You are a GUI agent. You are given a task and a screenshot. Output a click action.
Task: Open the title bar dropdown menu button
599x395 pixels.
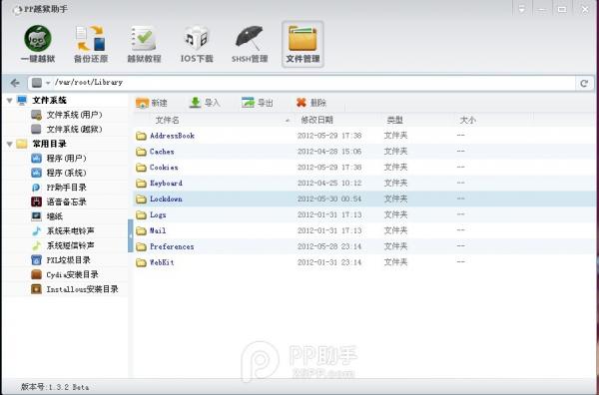(x=521, y=9)
